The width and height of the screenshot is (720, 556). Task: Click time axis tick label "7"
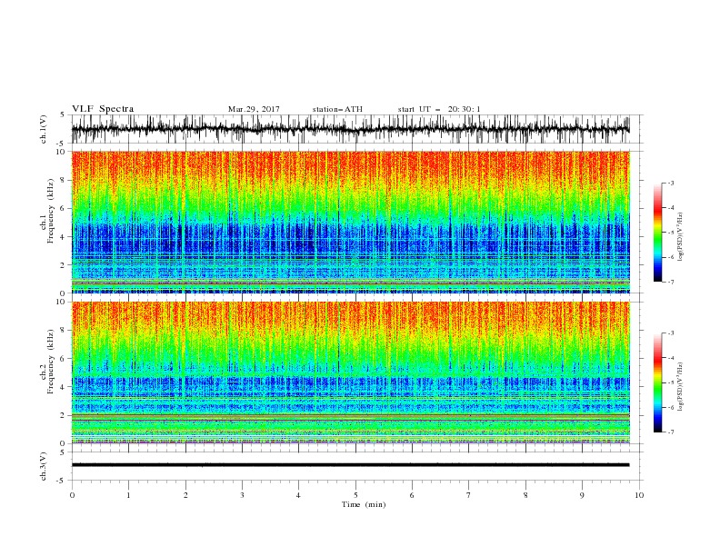click(x=469, y=495)
